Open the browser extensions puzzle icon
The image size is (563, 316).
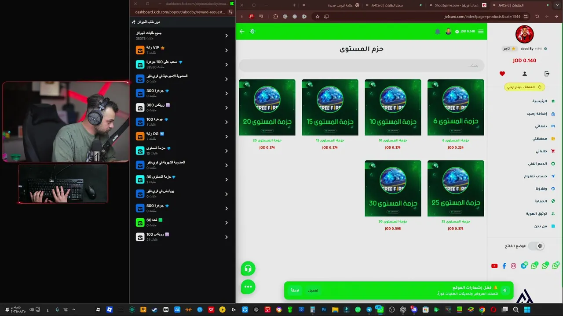pyautogui.click(x=275, y=17)
